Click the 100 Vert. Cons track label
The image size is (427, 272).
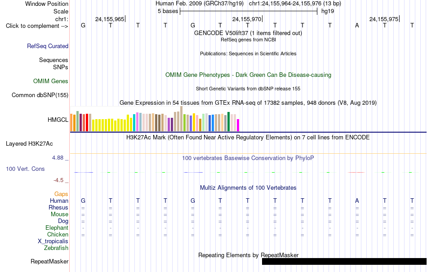point(25,169)
